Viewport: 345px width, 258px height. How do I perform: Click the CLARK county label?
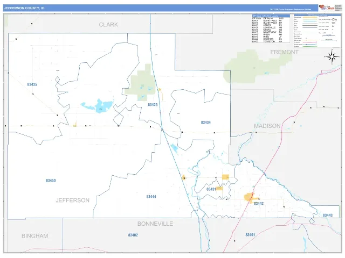click(x=108, y=25)
